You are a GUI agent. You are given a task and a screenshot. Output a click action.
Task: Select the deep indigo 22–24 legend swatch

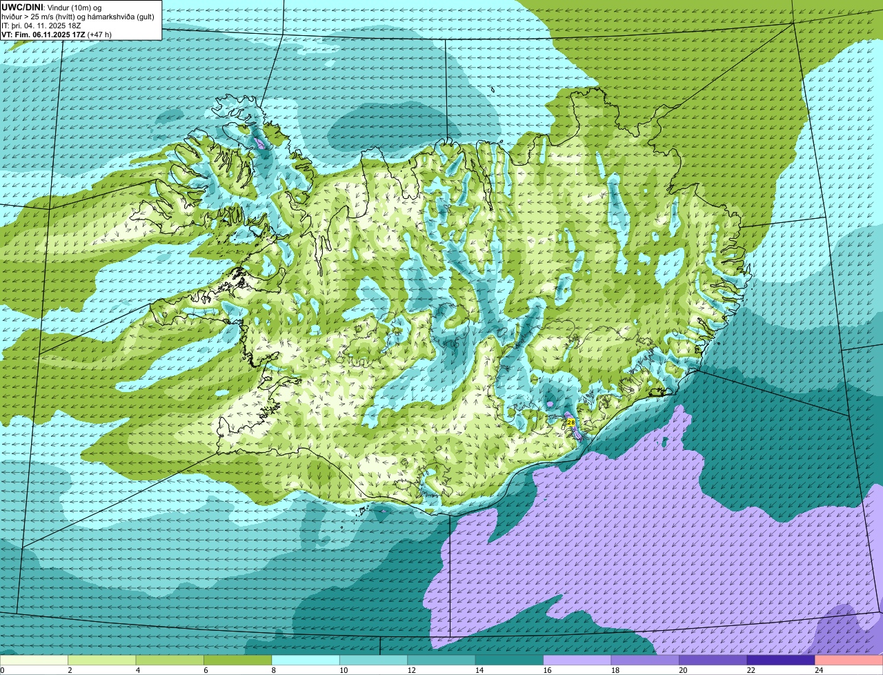tap(781, 660)
